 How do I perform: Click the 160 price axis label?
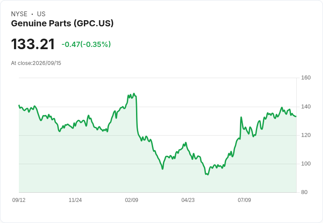pos(306,78)
